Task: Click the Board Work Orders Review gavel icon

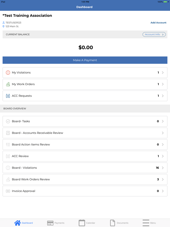Action: pos(8,179)
